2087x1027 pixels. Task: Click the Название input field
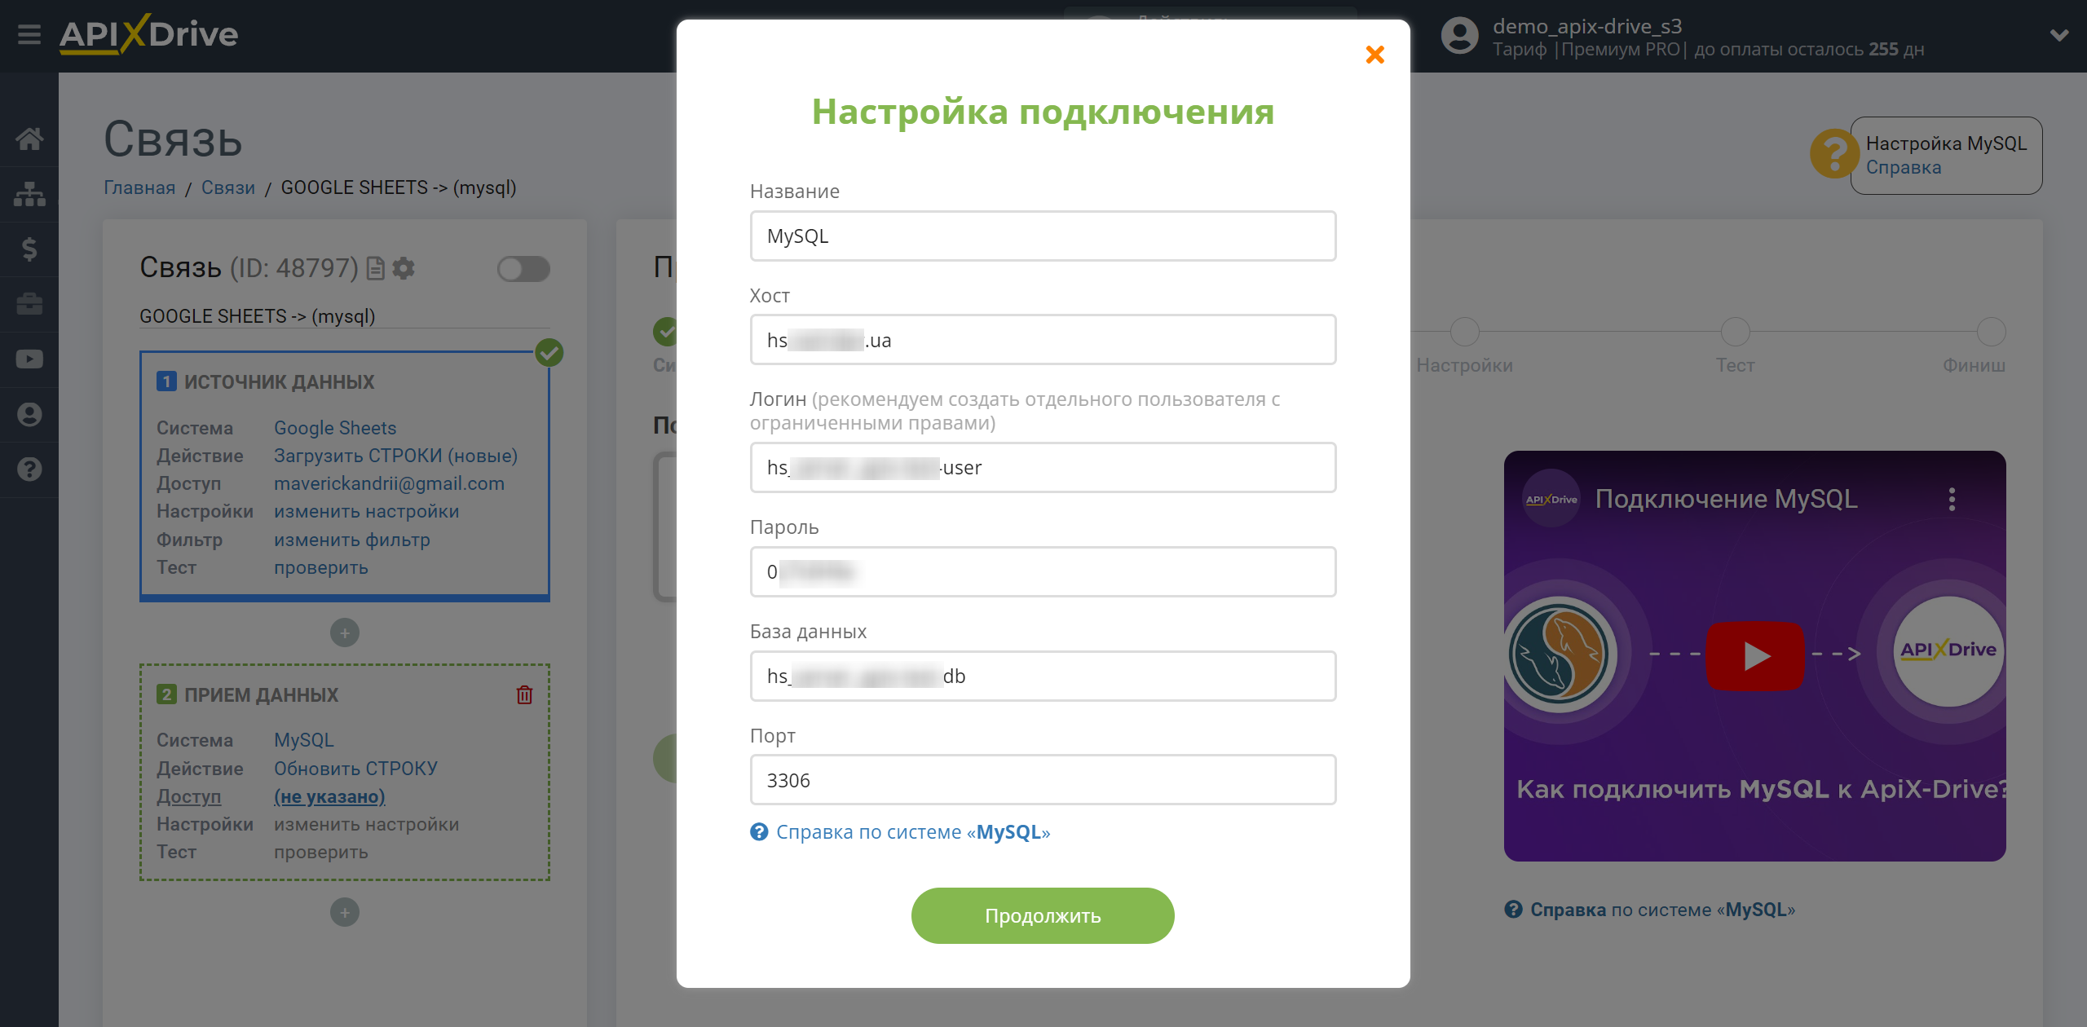[1043, 236]
